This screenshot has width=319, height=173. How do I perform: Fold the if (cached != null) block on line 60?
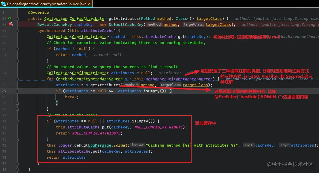[x=17, y=49]
